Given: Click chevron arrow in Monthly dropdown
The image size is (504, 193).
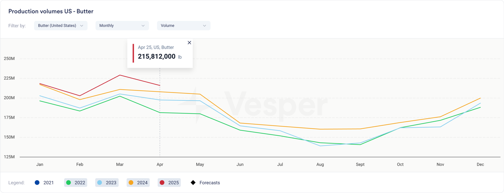Looking at the screenshot, I should click(x=143, y=26).
